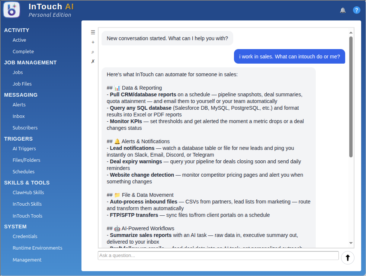This screenshot has height=276, width=366.
Task: Click 'FTP/SFTP transfers' bold text
Action: pyautogui.click(x=134, y=215)
